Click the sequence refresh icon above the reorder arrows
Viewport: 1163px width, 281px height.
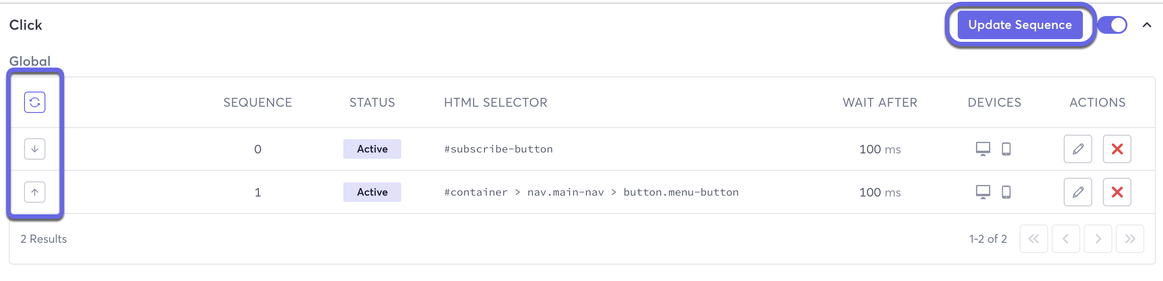tap(34, 102)
